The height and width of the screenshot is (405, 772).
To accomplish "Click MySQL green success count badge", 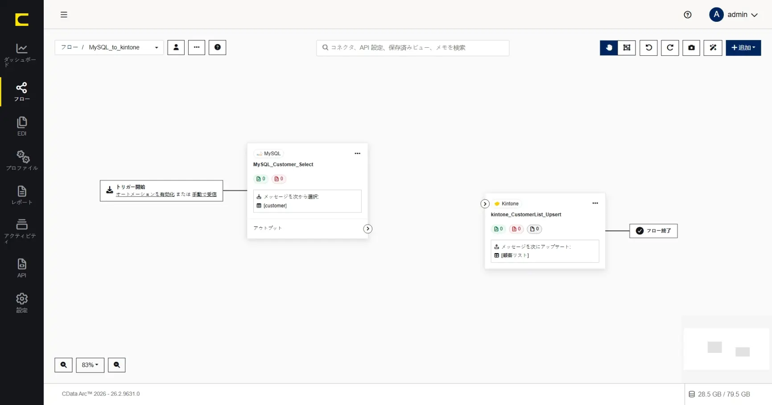I will tap(261, 179).
